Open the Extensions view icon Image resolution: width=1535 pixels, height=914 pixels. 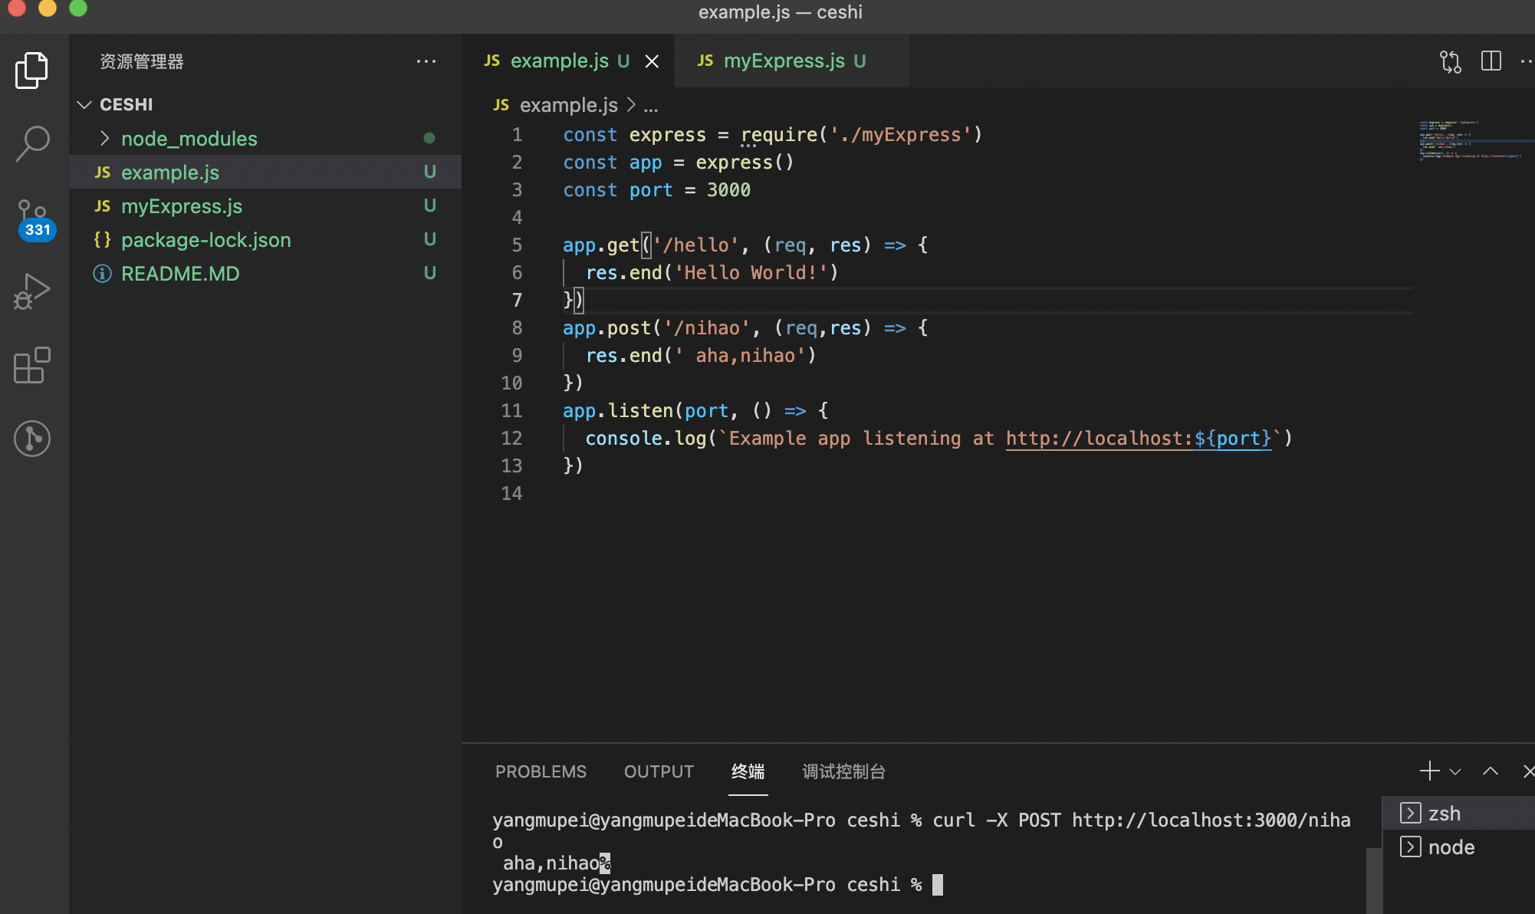32,365
